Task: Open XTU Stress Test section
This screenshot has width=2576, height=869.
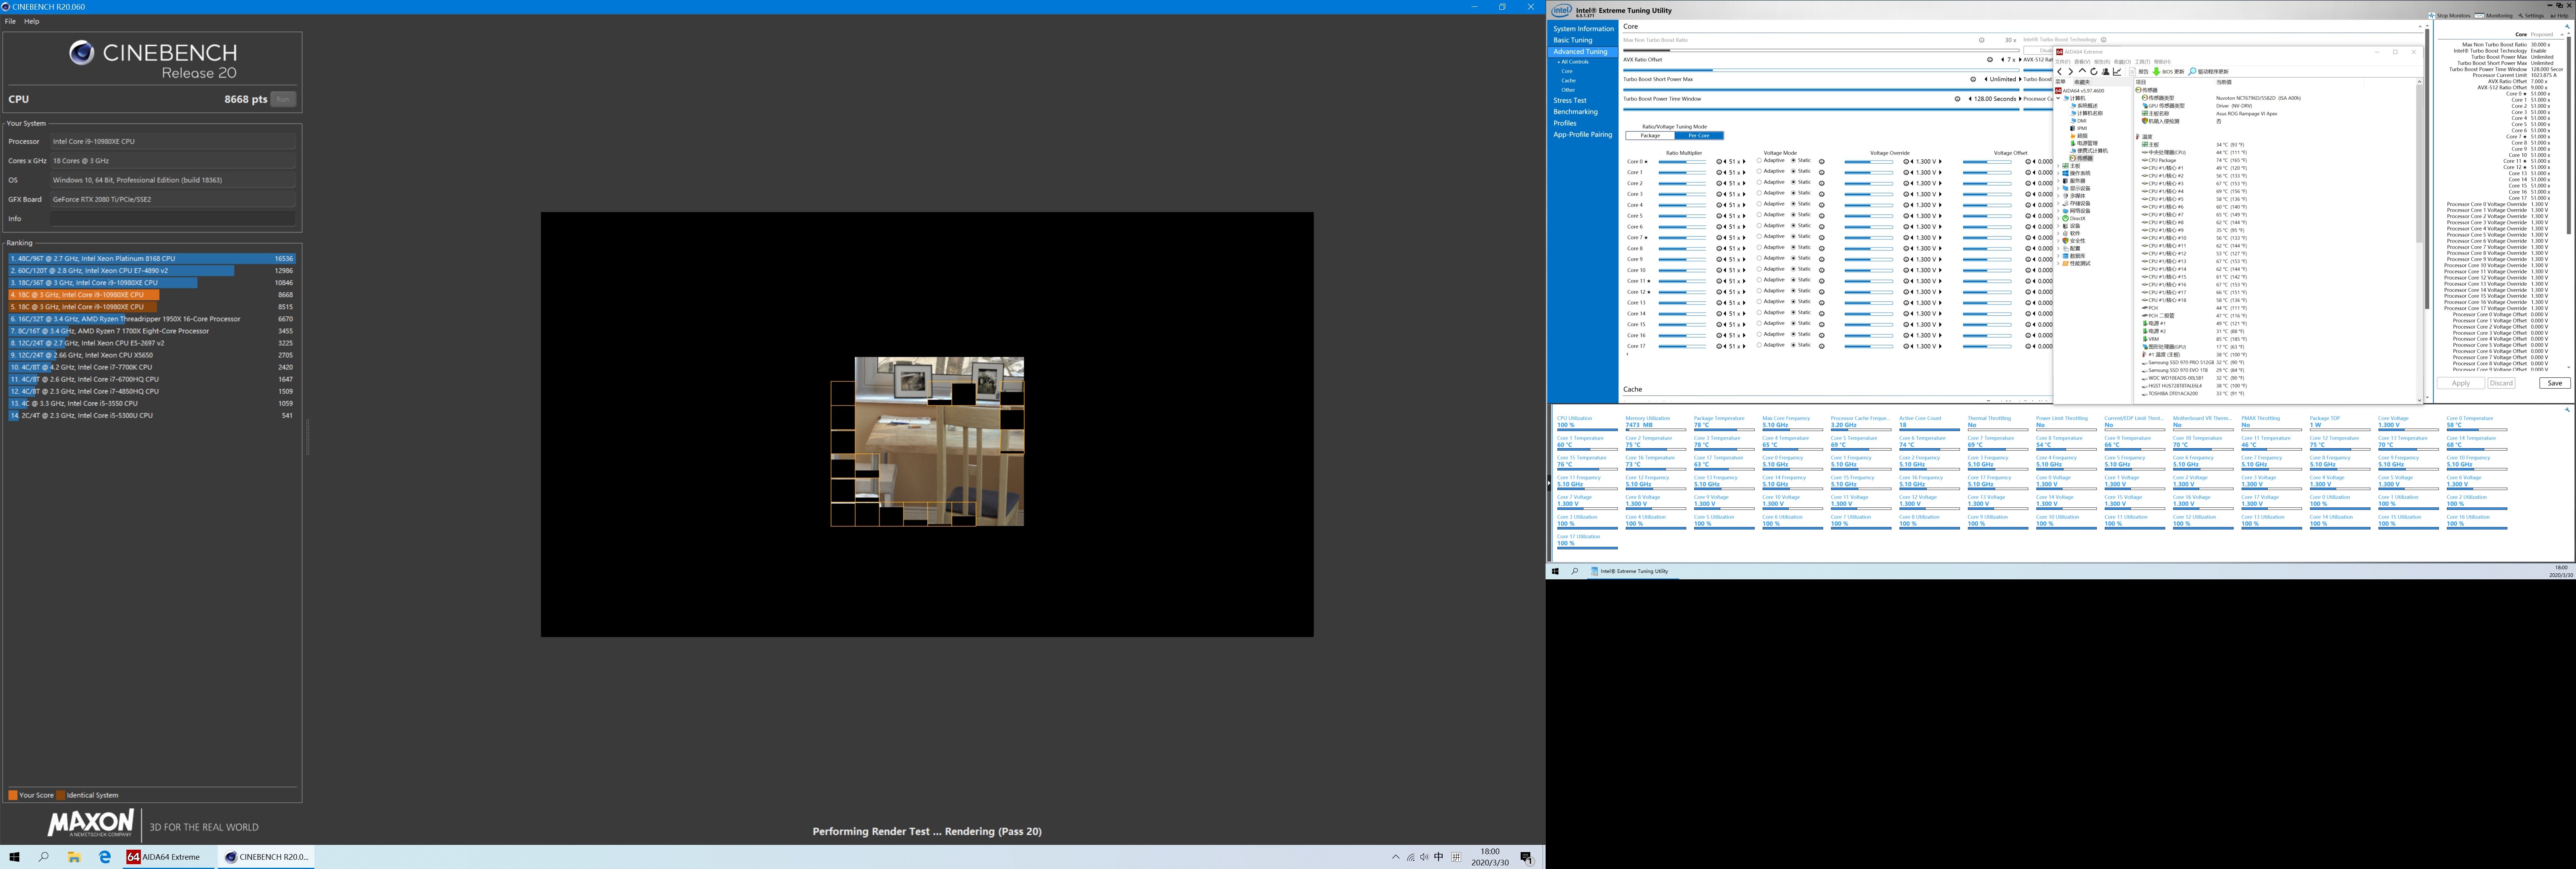Action: tap(1570, 100)
